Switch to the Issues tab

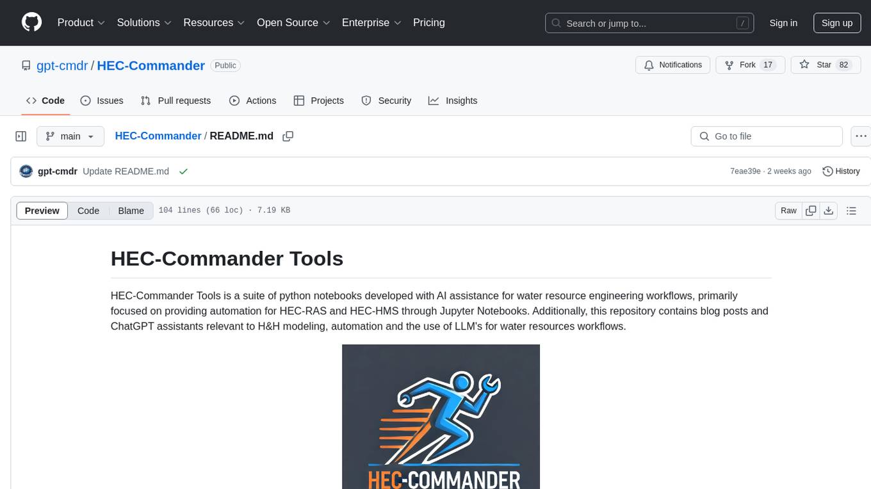pyautogui.click(x=102, y=100)
